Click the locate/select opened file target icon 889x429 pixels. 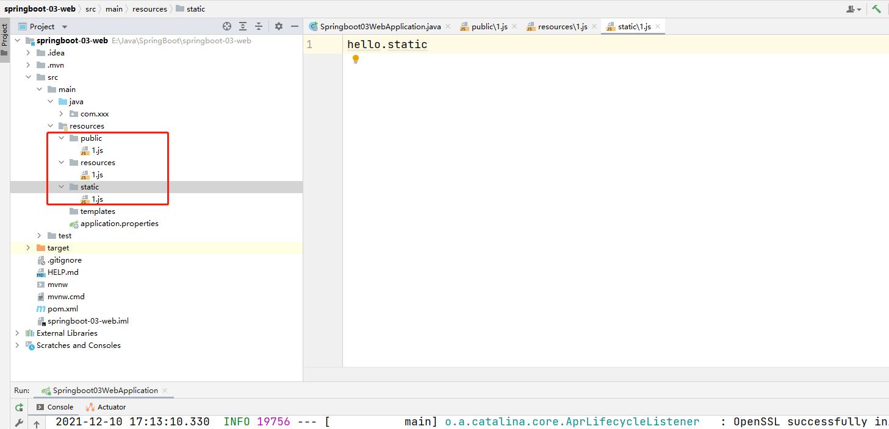click(227, 26)
